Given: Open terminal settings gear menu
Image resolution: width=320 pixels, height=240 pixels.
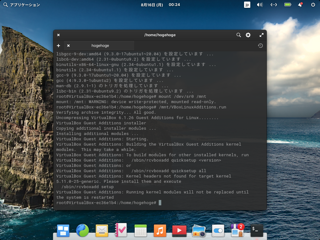Looking at the screenshot, I should 248,35.
